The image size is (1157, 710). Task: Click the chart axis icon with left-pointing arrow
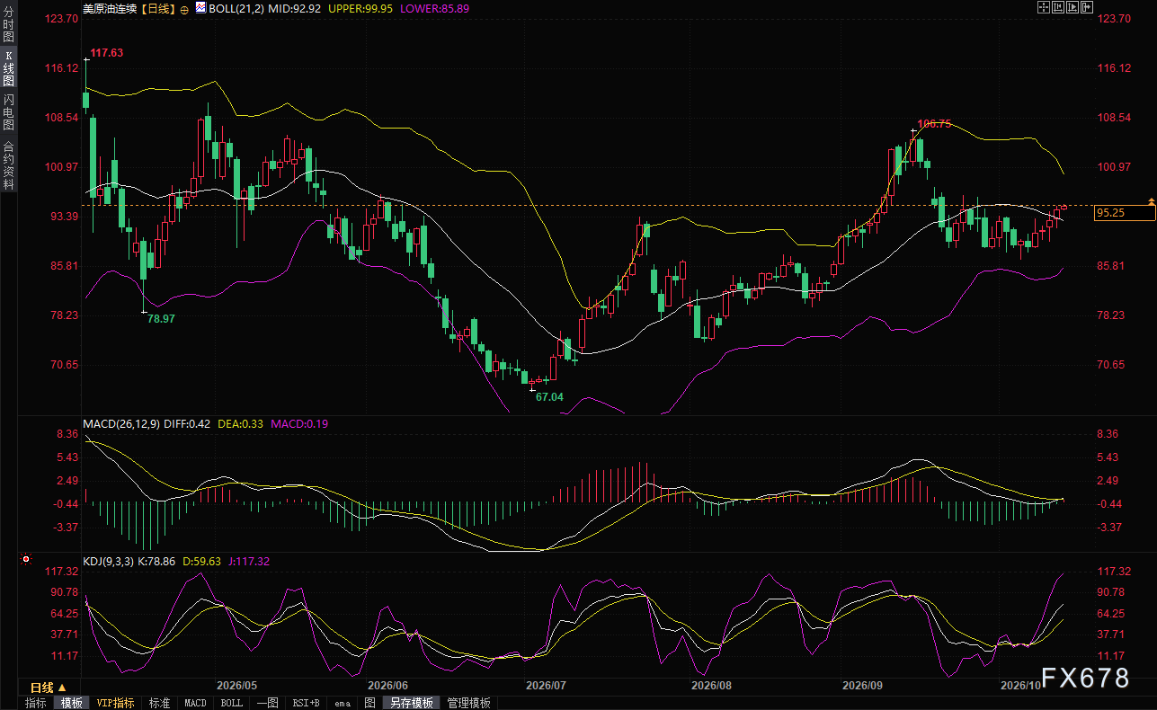tap(1058, 7)
